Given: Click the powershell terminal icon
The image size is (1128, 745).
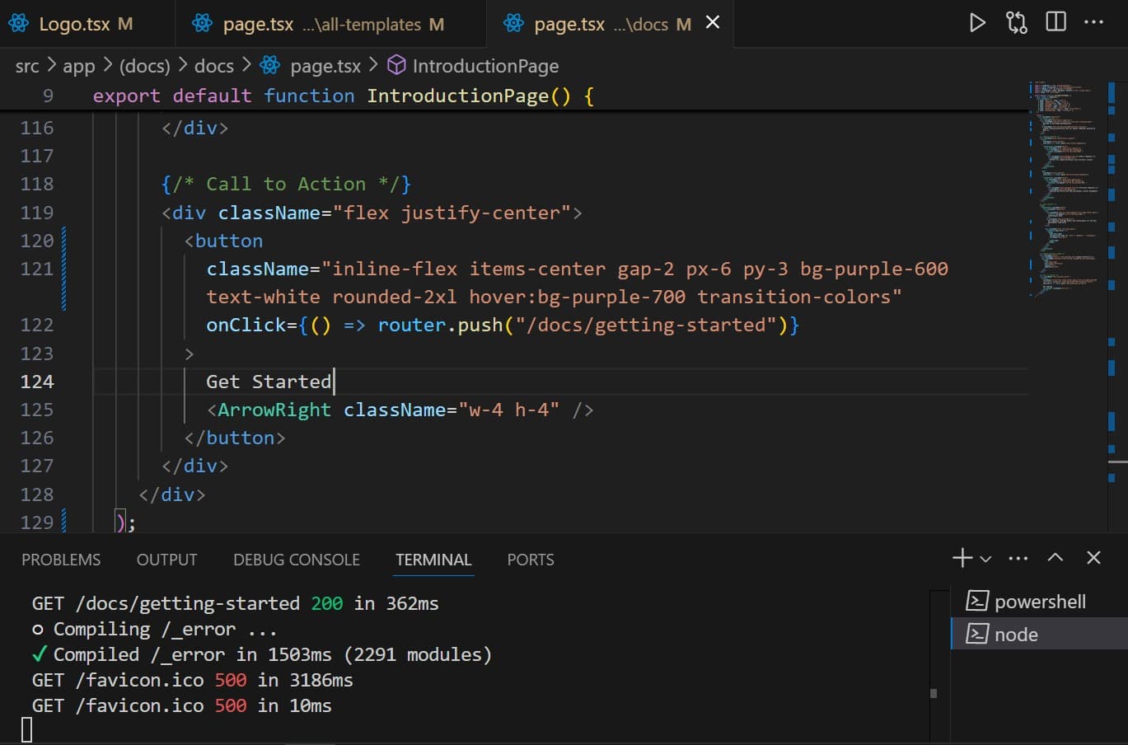Looking at the screenshot, I should tap(977, 601).
